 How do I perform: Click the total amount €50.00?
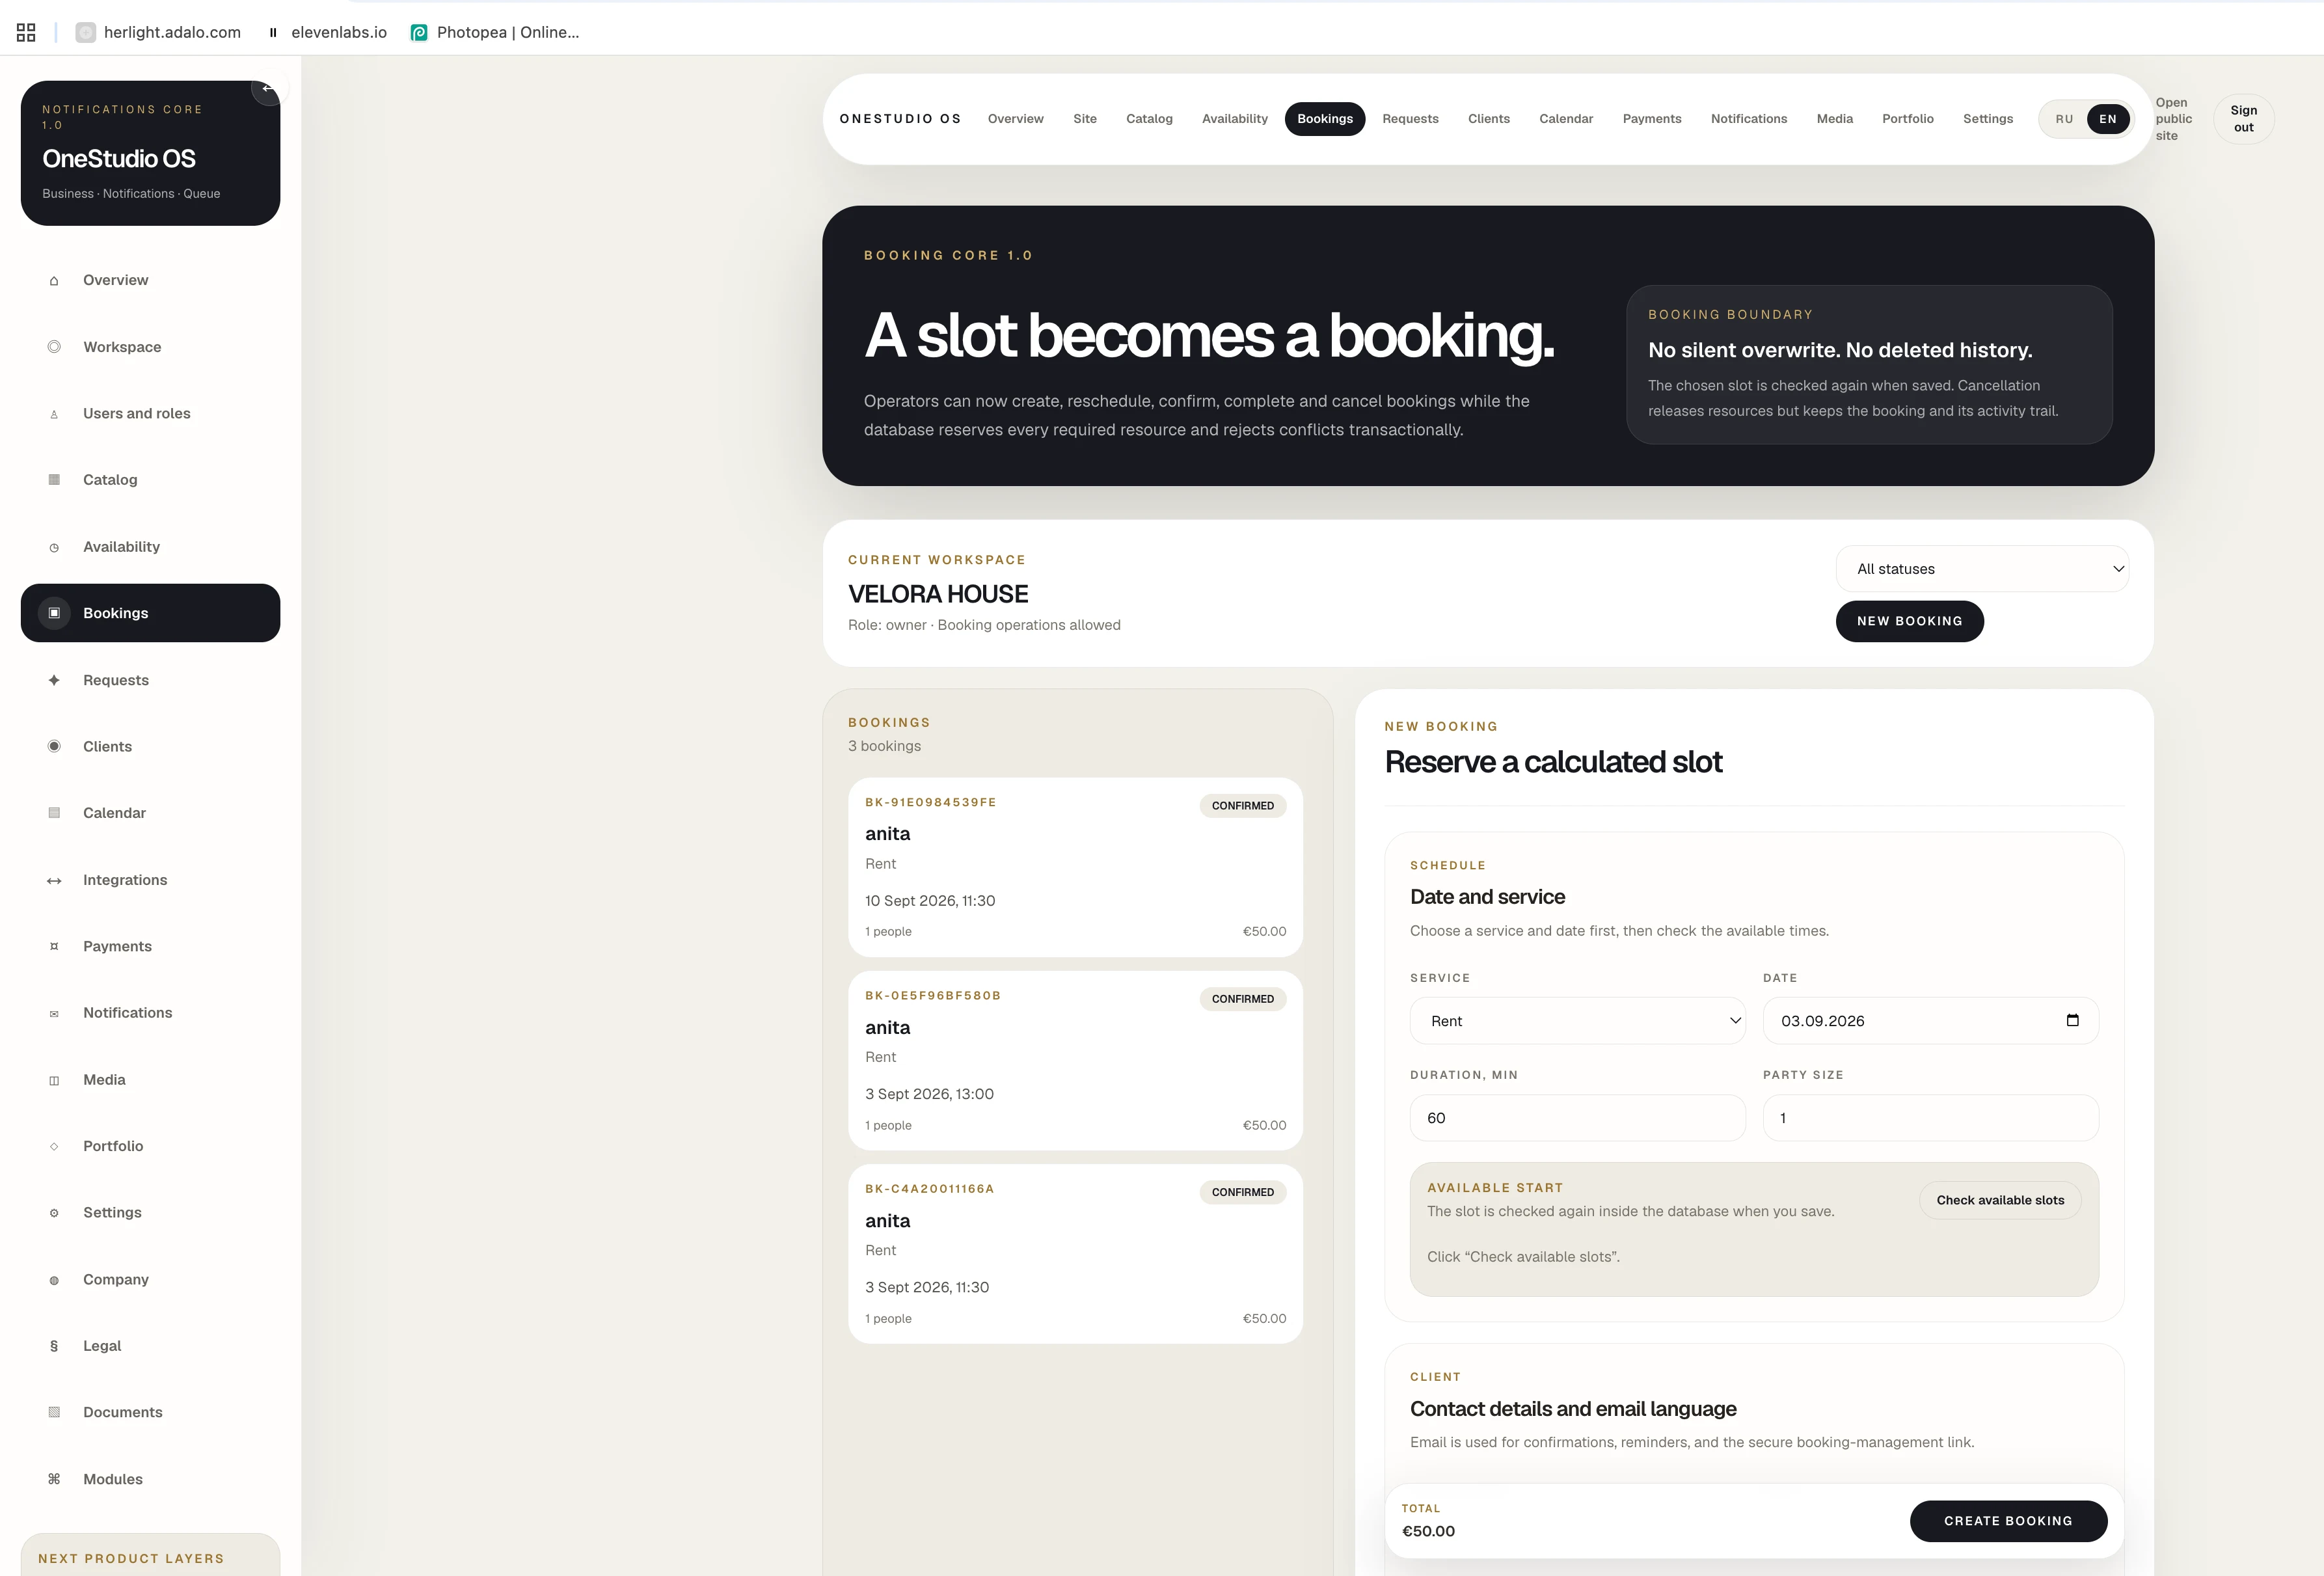(x=1428, y=1531)
